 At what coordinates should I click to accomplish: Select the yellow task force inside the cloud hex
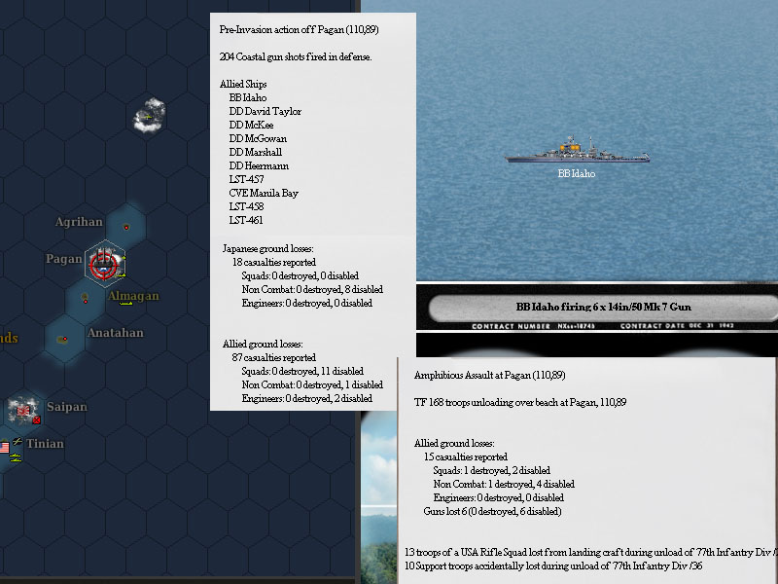tap(147, 117)
